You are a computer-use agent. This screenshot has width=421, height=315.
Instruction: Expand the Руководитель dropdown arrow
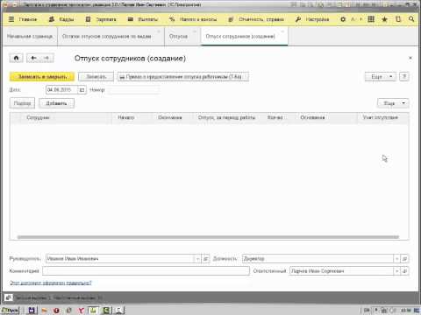pos(197,259)
